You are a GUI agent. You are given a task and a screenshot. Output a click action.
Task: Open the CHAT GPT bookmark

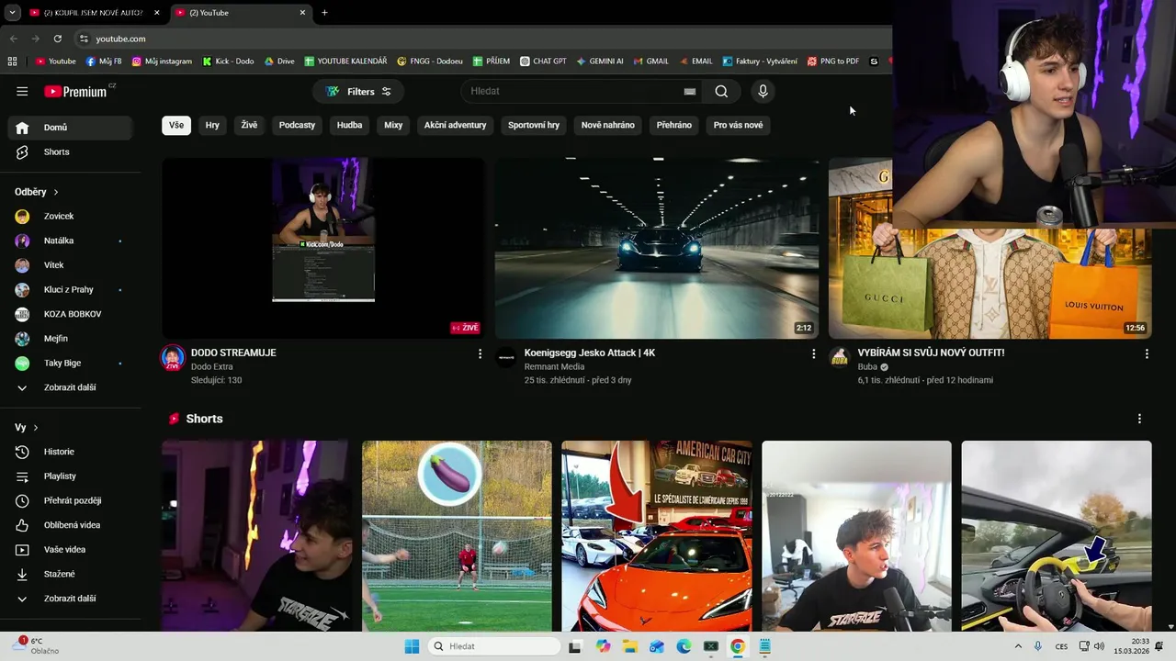[543, 62]
